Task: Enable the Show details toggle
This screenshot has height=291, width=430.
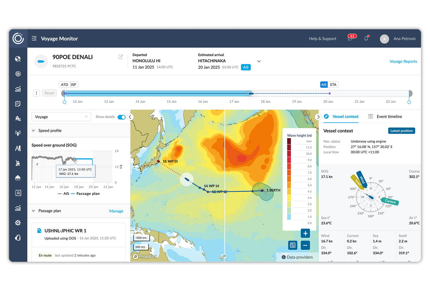Action: [122, 117]
